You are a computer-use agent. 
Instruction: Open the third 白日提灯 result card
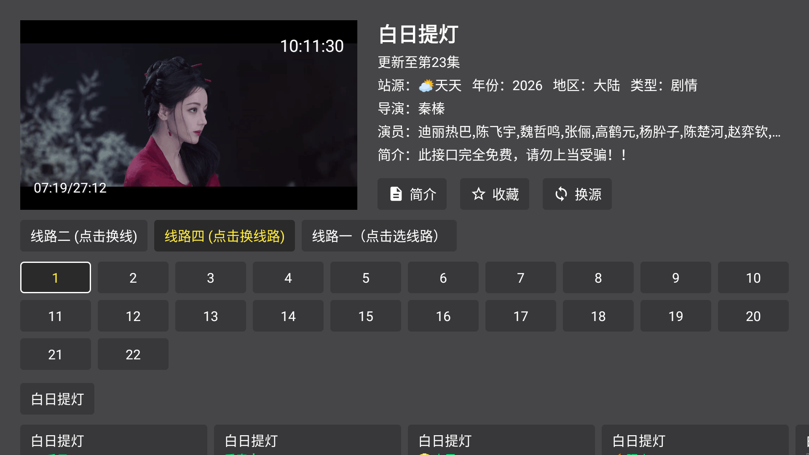click(501, 440)
